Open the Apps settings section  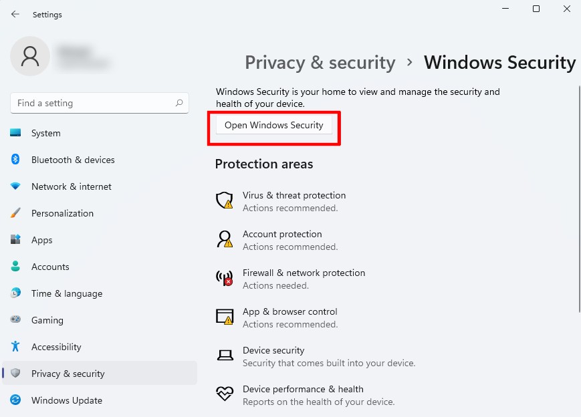click(41, 240)
